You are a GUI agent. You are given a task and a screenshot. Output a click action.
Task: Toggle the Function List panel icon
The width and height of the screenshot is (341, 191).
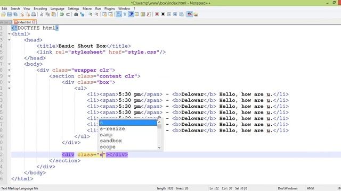click(149, 14)
